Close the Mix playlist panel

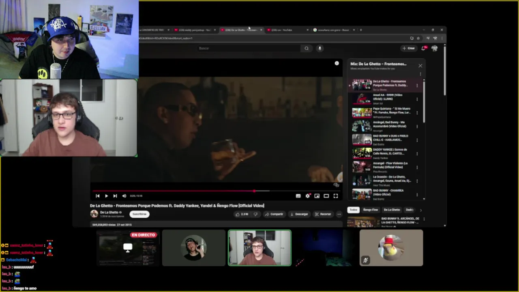[420, 66]
